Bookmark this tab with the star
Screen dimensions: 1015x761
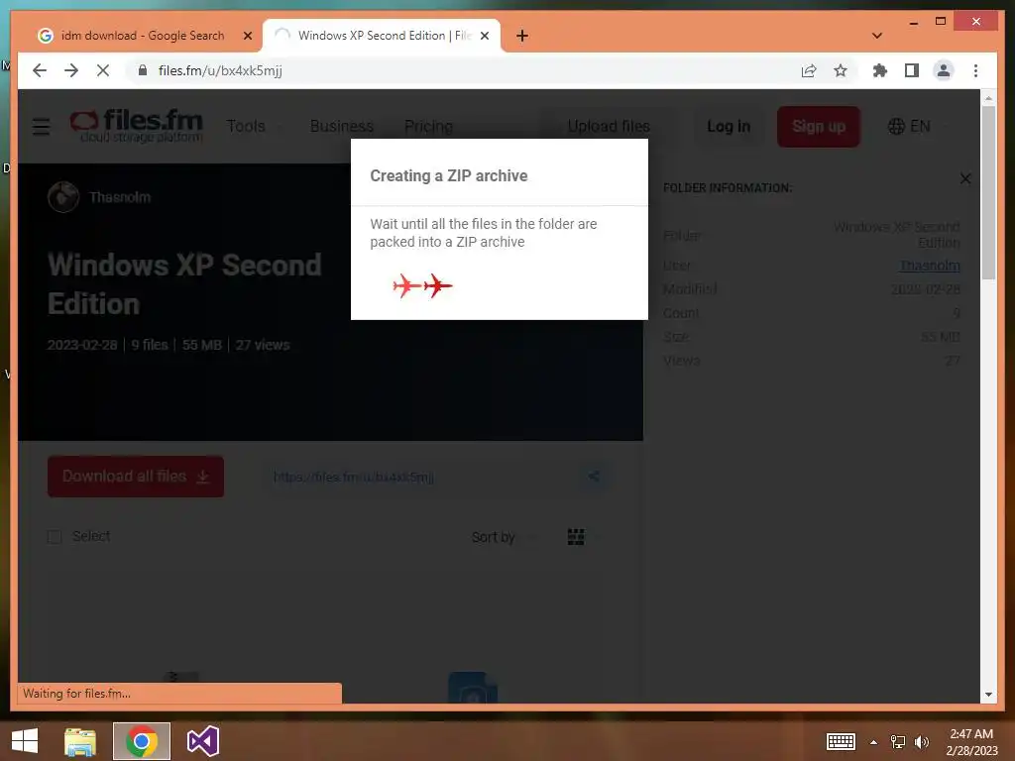(841, 70)
